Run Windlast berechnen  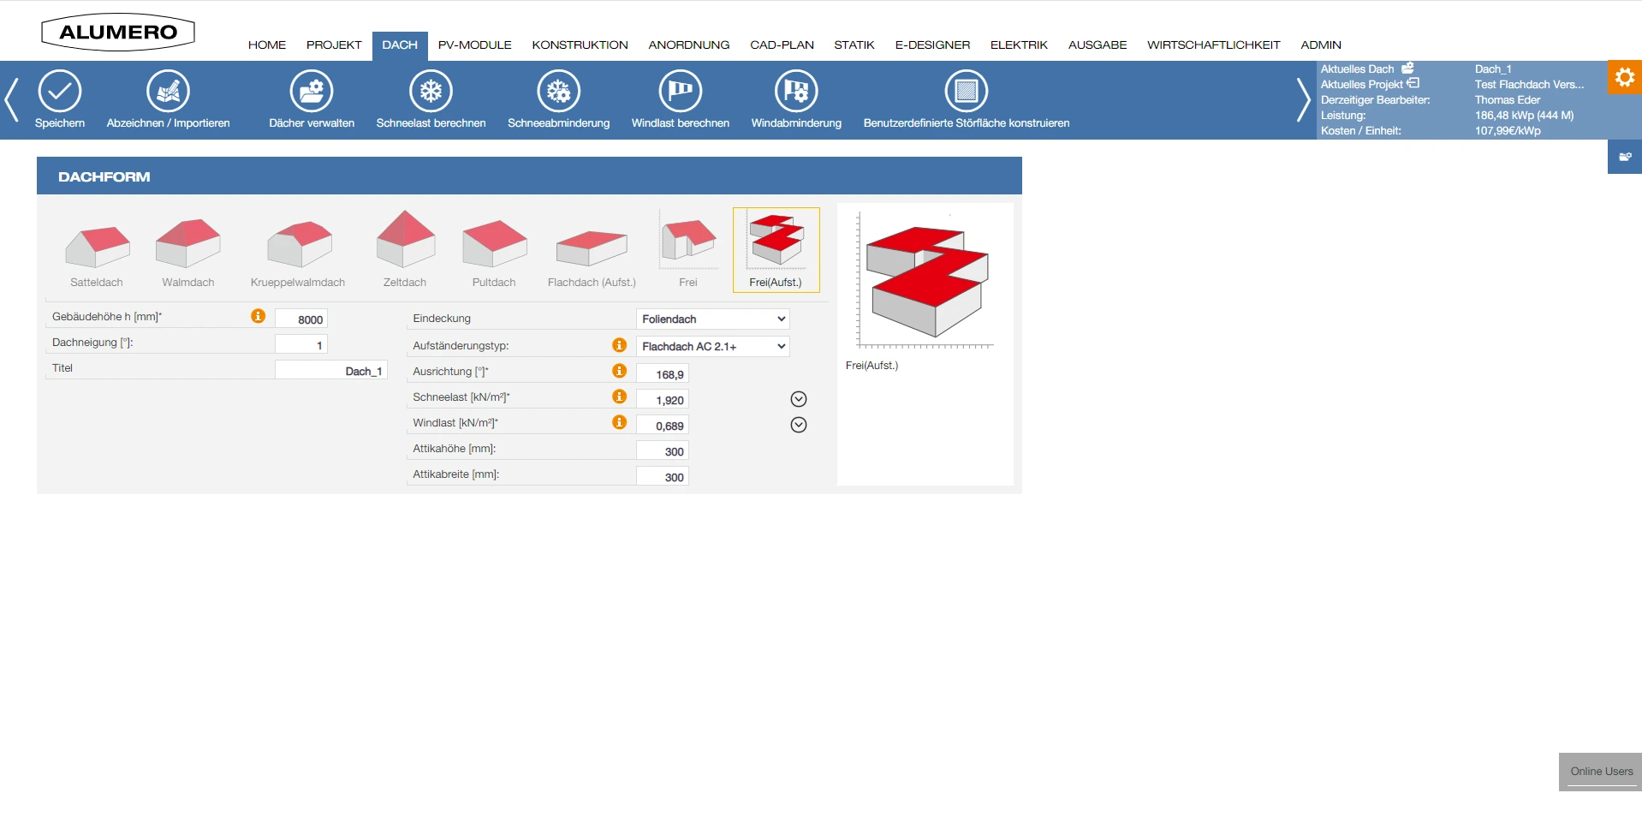(680, 92)
